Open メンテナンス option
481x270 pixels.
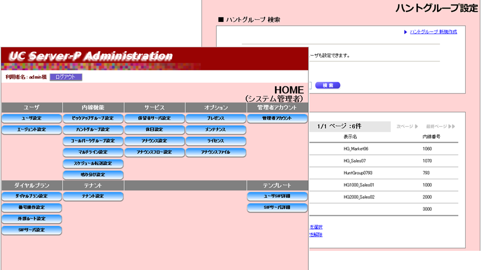pos(216,130)
